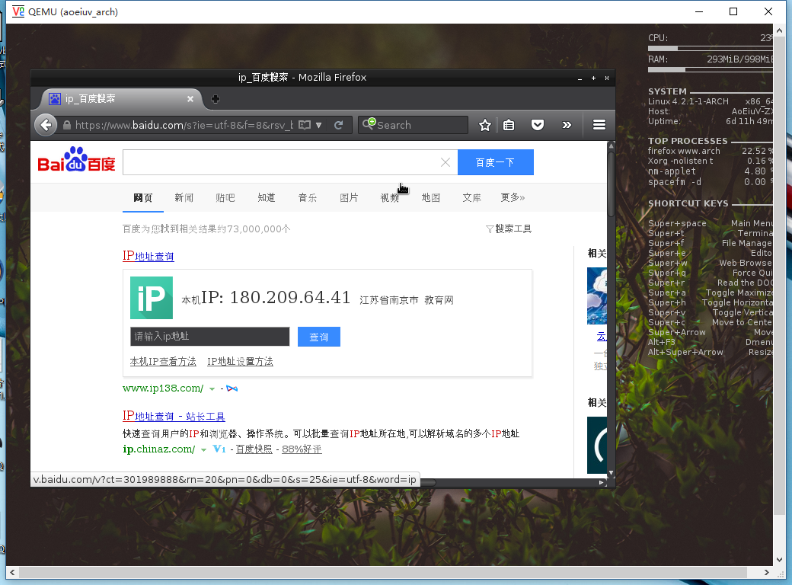Reload the page with refresh icon
The height and width of the screenshot is (585, 792).
(339, 125)
